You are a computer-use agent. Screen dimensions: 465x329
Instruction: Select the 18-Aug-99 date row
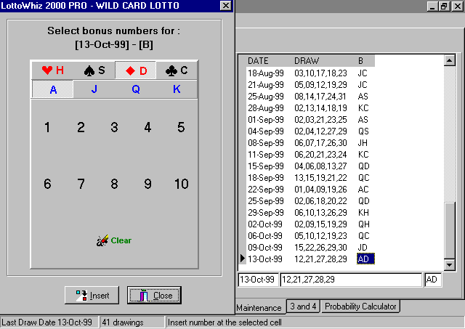[266, 73]
